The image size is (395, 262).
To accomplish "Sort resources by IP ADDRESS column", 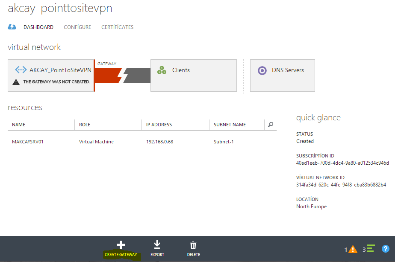I will (159, 125).
